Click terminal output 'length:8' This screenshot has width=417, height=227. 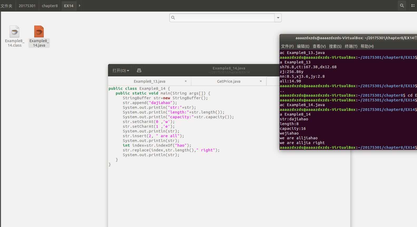289,124
